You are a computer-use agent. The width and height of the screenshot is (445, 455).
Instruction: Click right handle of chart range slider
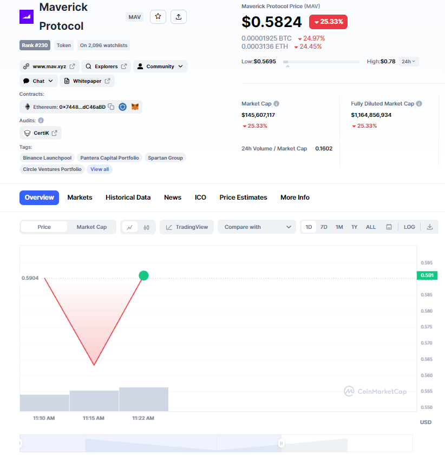(x=281, y=443)
